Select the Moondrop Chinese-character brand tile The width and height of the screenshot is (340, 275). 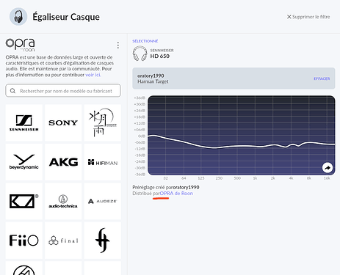pyautogui.click(x=103, y=122)
